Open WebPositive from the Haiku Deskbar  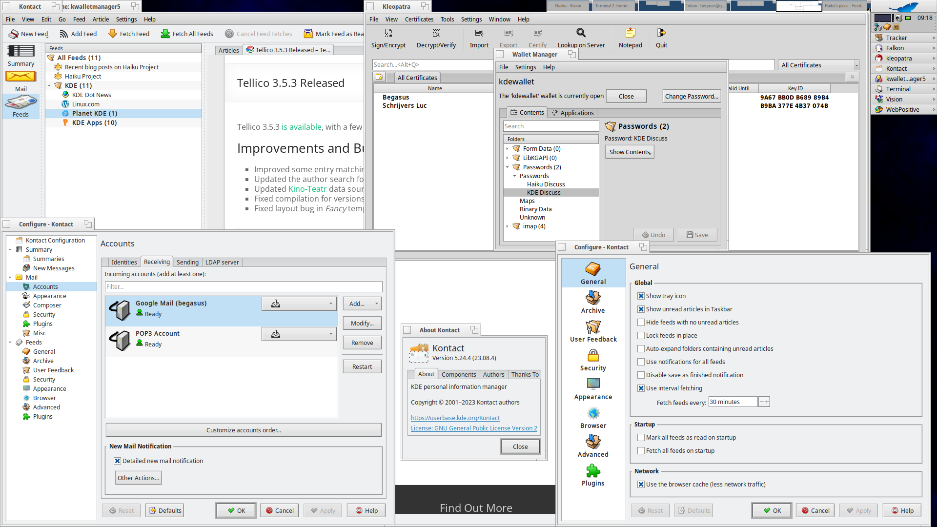tap(903, 109)
